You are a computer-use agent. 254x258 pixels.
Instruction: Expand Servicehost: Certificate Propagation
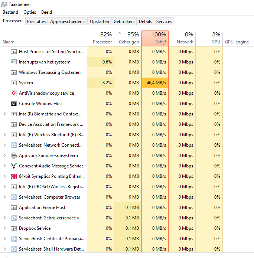click(x=5, y=239)
